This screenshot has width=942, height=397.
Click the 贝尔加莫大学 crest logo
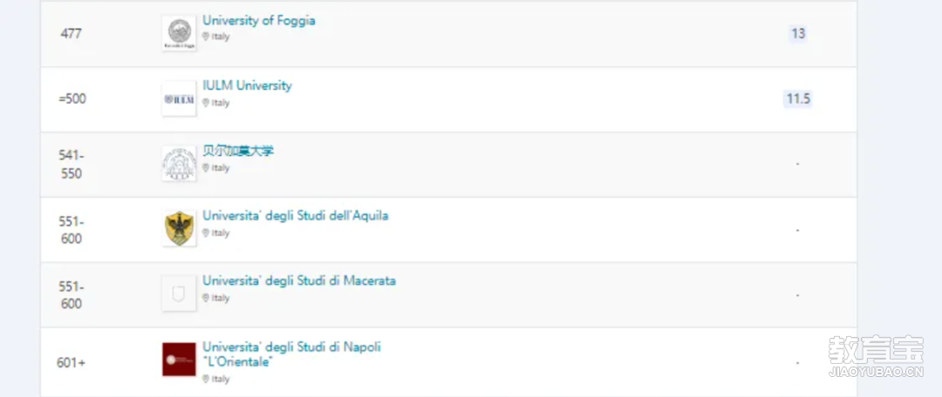coord(179,164)
